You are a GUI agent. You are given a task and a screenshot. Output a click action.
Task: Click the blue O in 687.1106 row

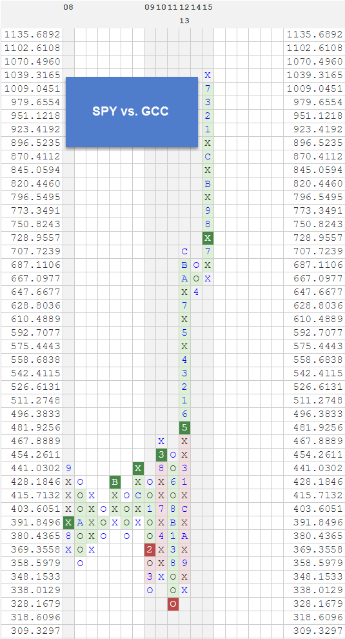[196, 265]
